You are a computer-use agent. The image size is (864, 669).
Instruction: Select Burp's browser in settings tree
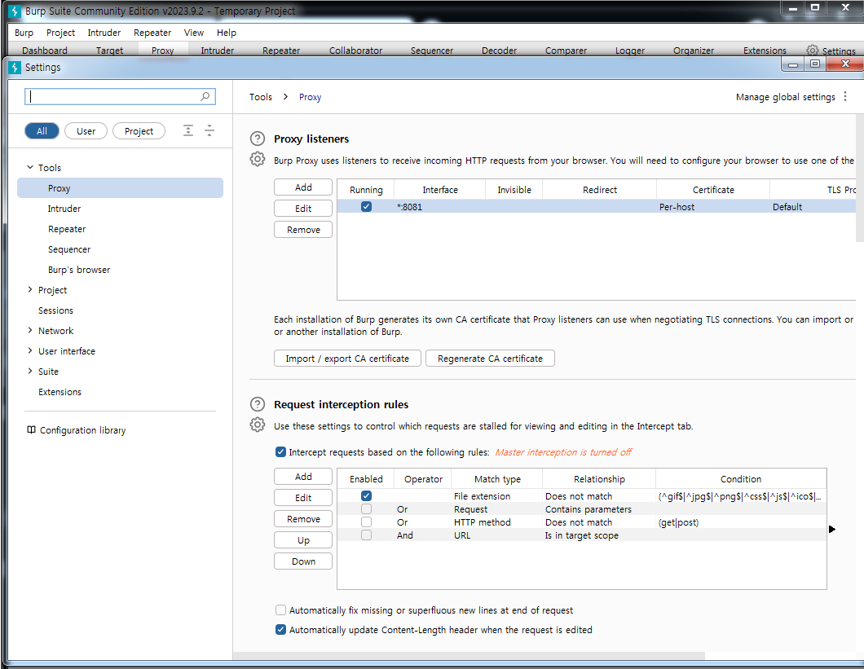pos(79,270)
